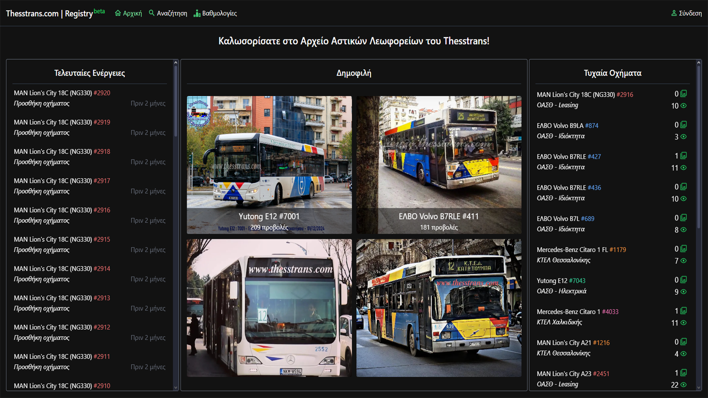Click the views eye icon for #1179
Screen dimensions: 708x398
point(684,261)
